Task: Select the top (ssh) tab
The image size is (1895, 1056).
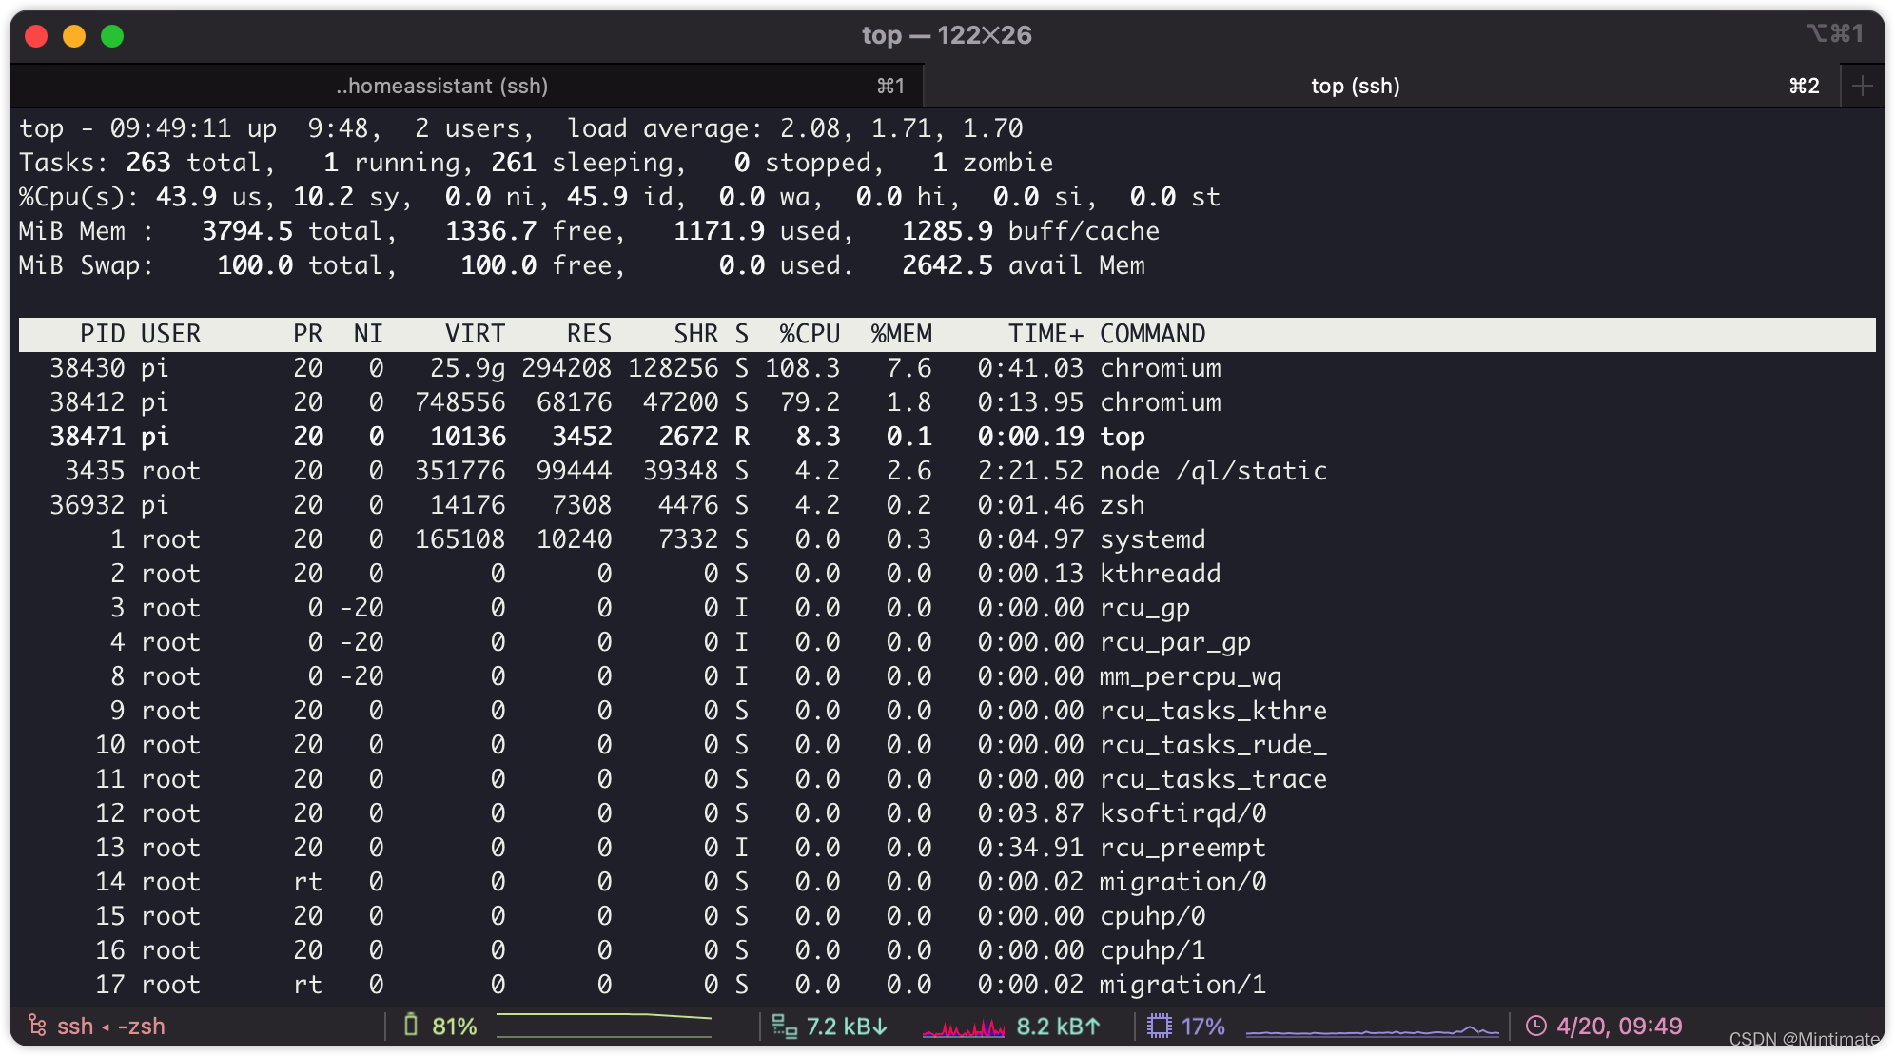Action: [1354, 85]
